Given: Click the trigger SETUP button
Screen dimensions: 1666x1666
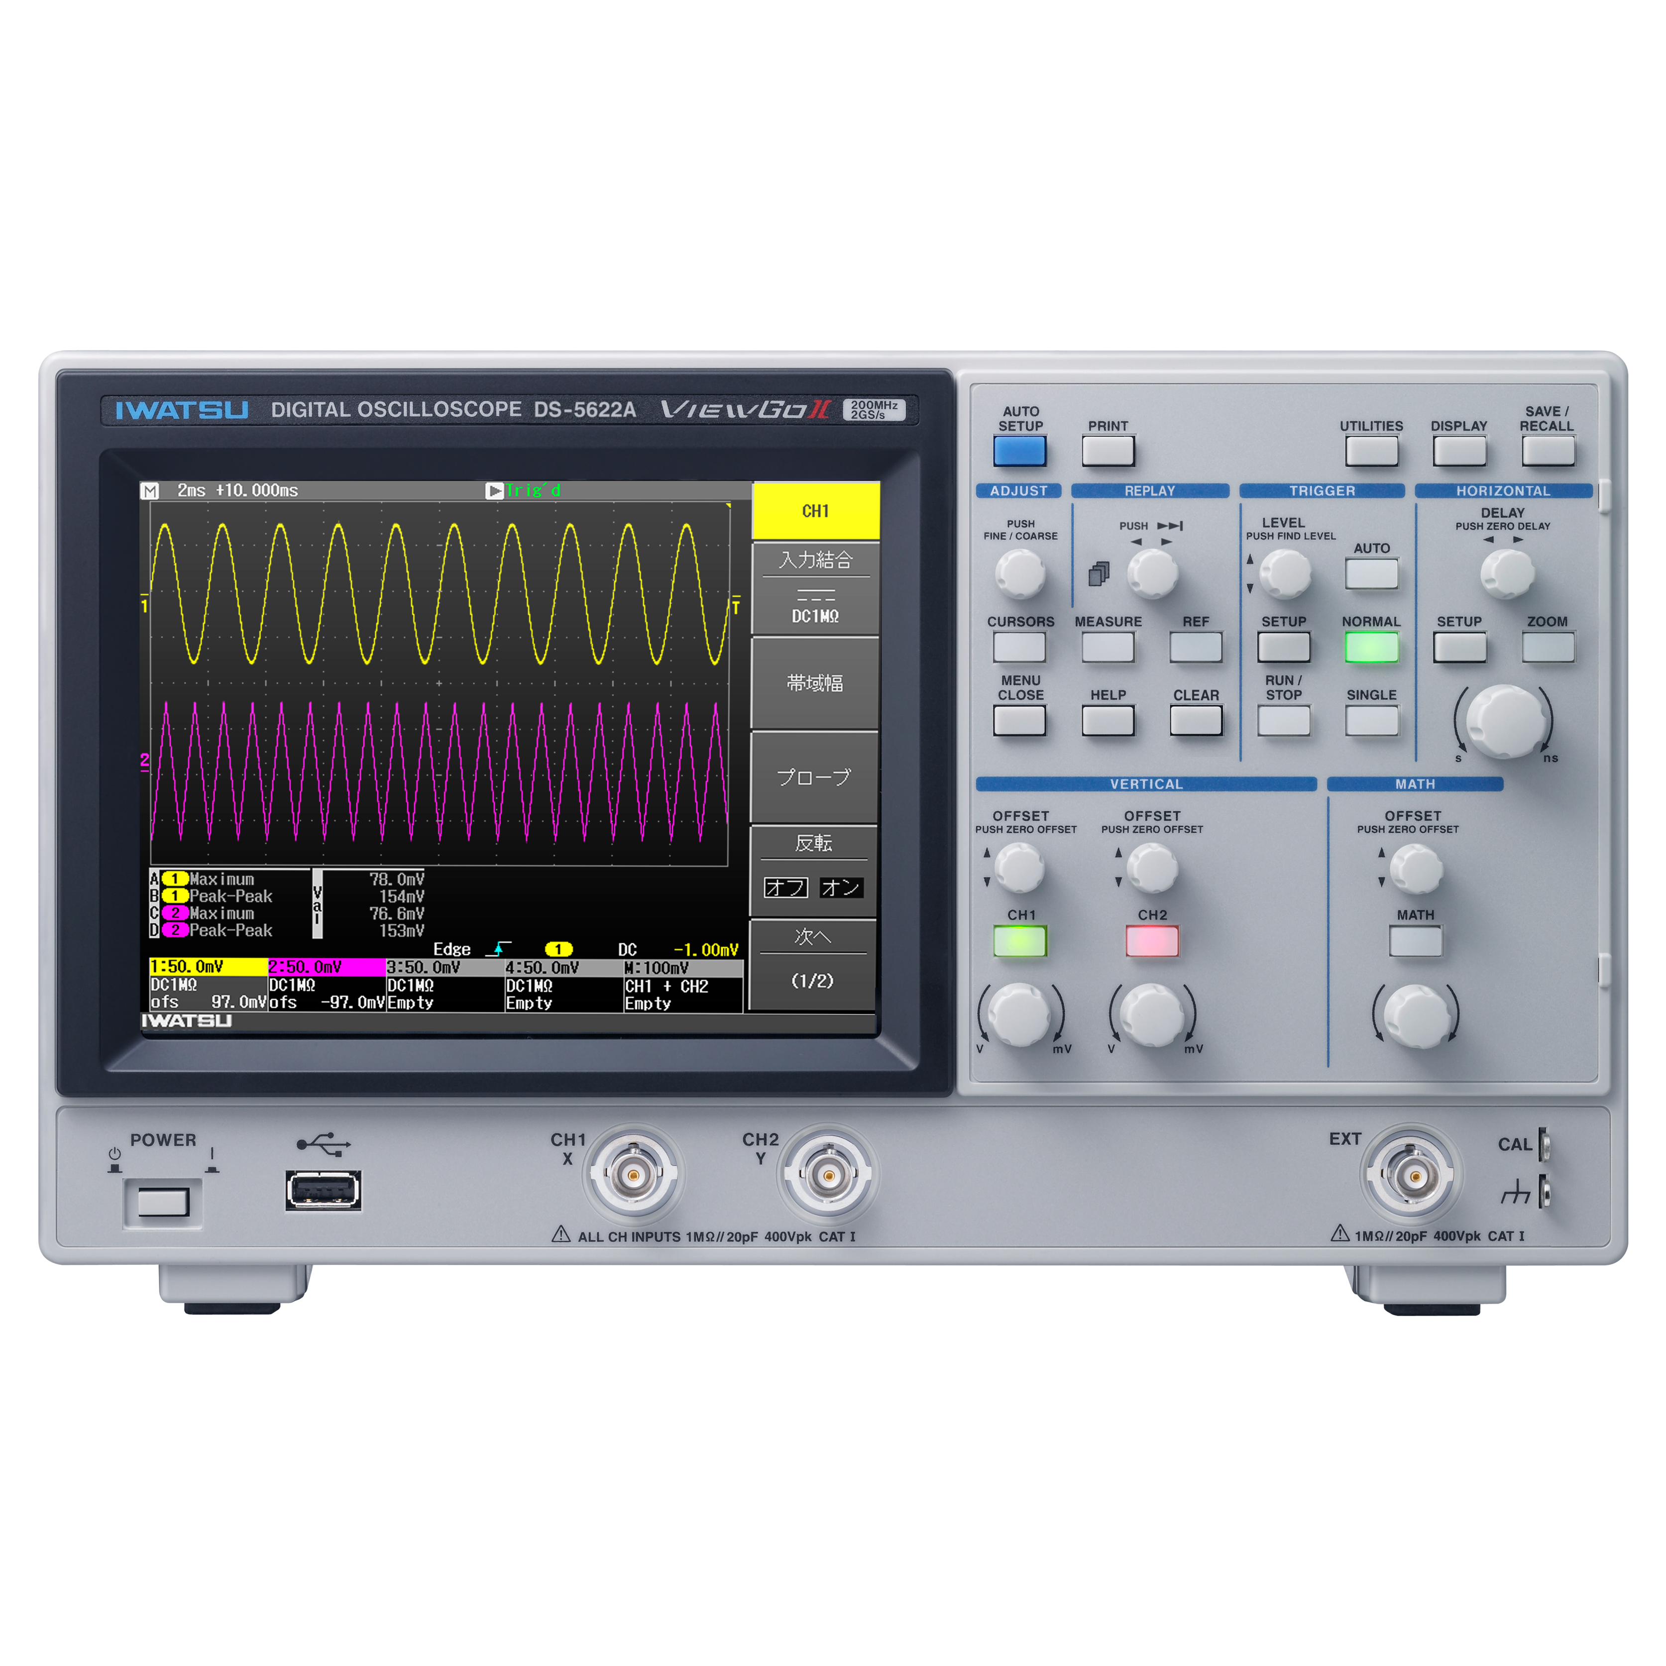Looking at the screenshot, I should point(1283,647).
